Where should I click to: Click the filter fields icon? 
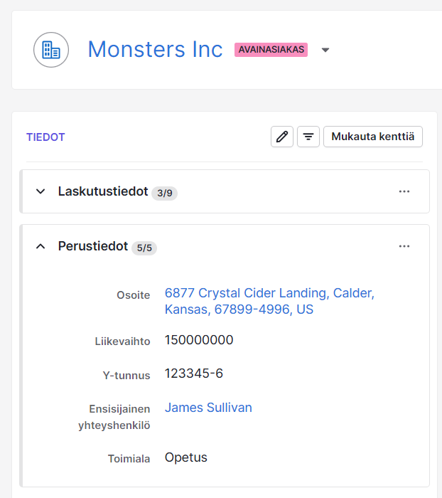308,137
